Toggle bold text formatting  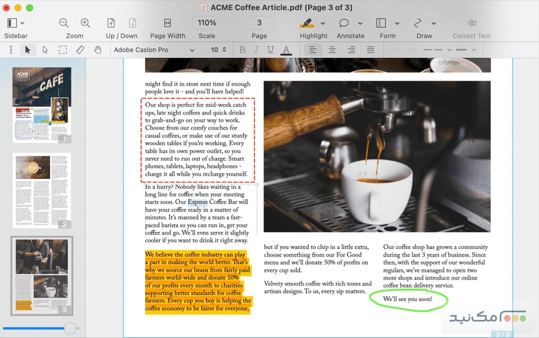tap(243, 50)
